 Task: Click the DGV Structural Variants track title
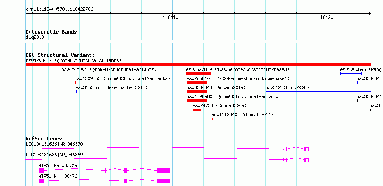(60, 55)
